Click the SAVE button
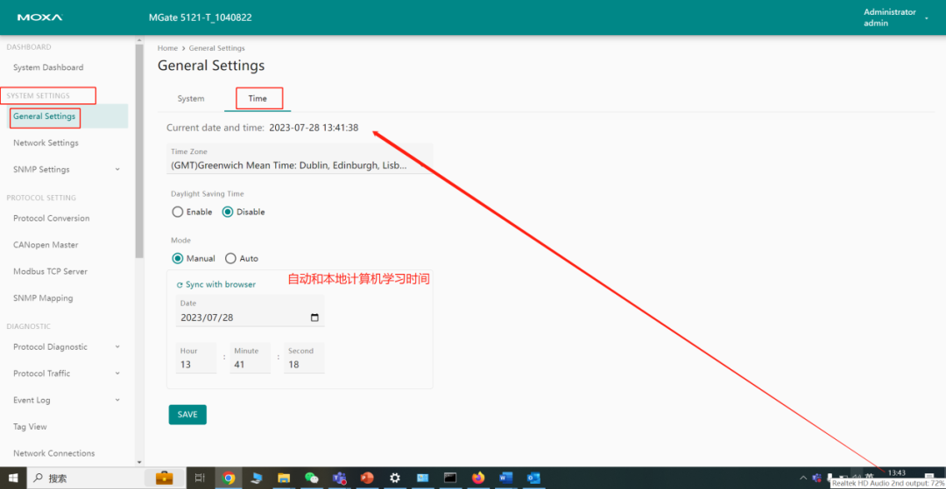Screen dimensions: 946x489 click(187, 415)
